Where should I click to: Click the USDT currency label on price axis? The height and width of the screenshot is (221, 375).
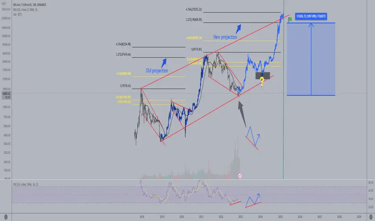[x=4, y=4]
